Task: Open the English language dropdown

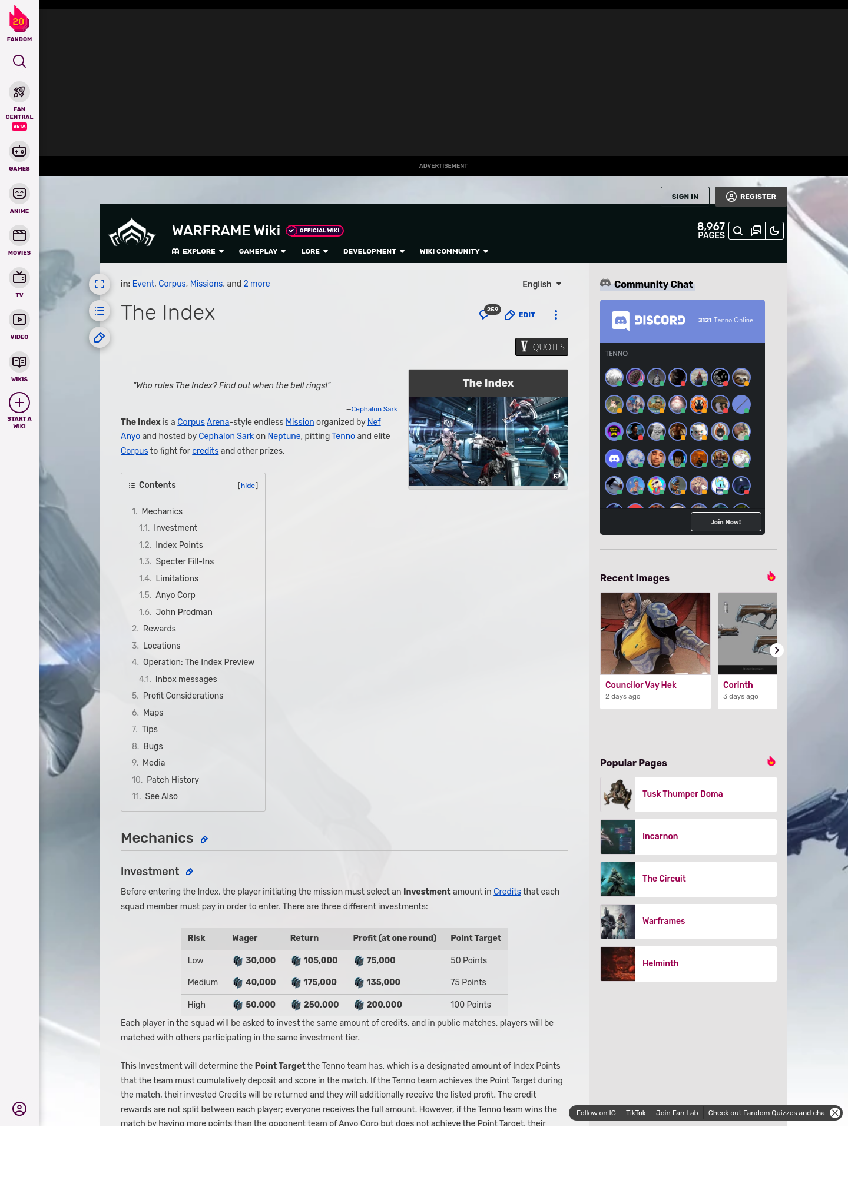Action: tap(542, 284)
